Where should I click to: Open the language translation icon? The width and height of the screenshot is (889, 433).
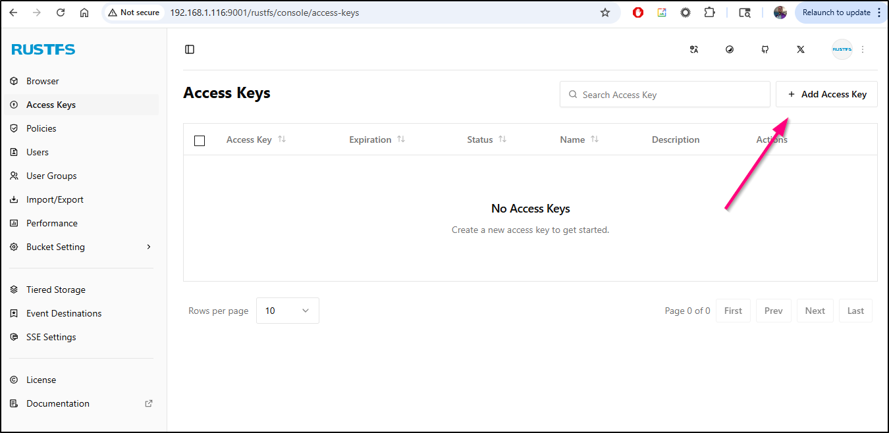(693, 49)
